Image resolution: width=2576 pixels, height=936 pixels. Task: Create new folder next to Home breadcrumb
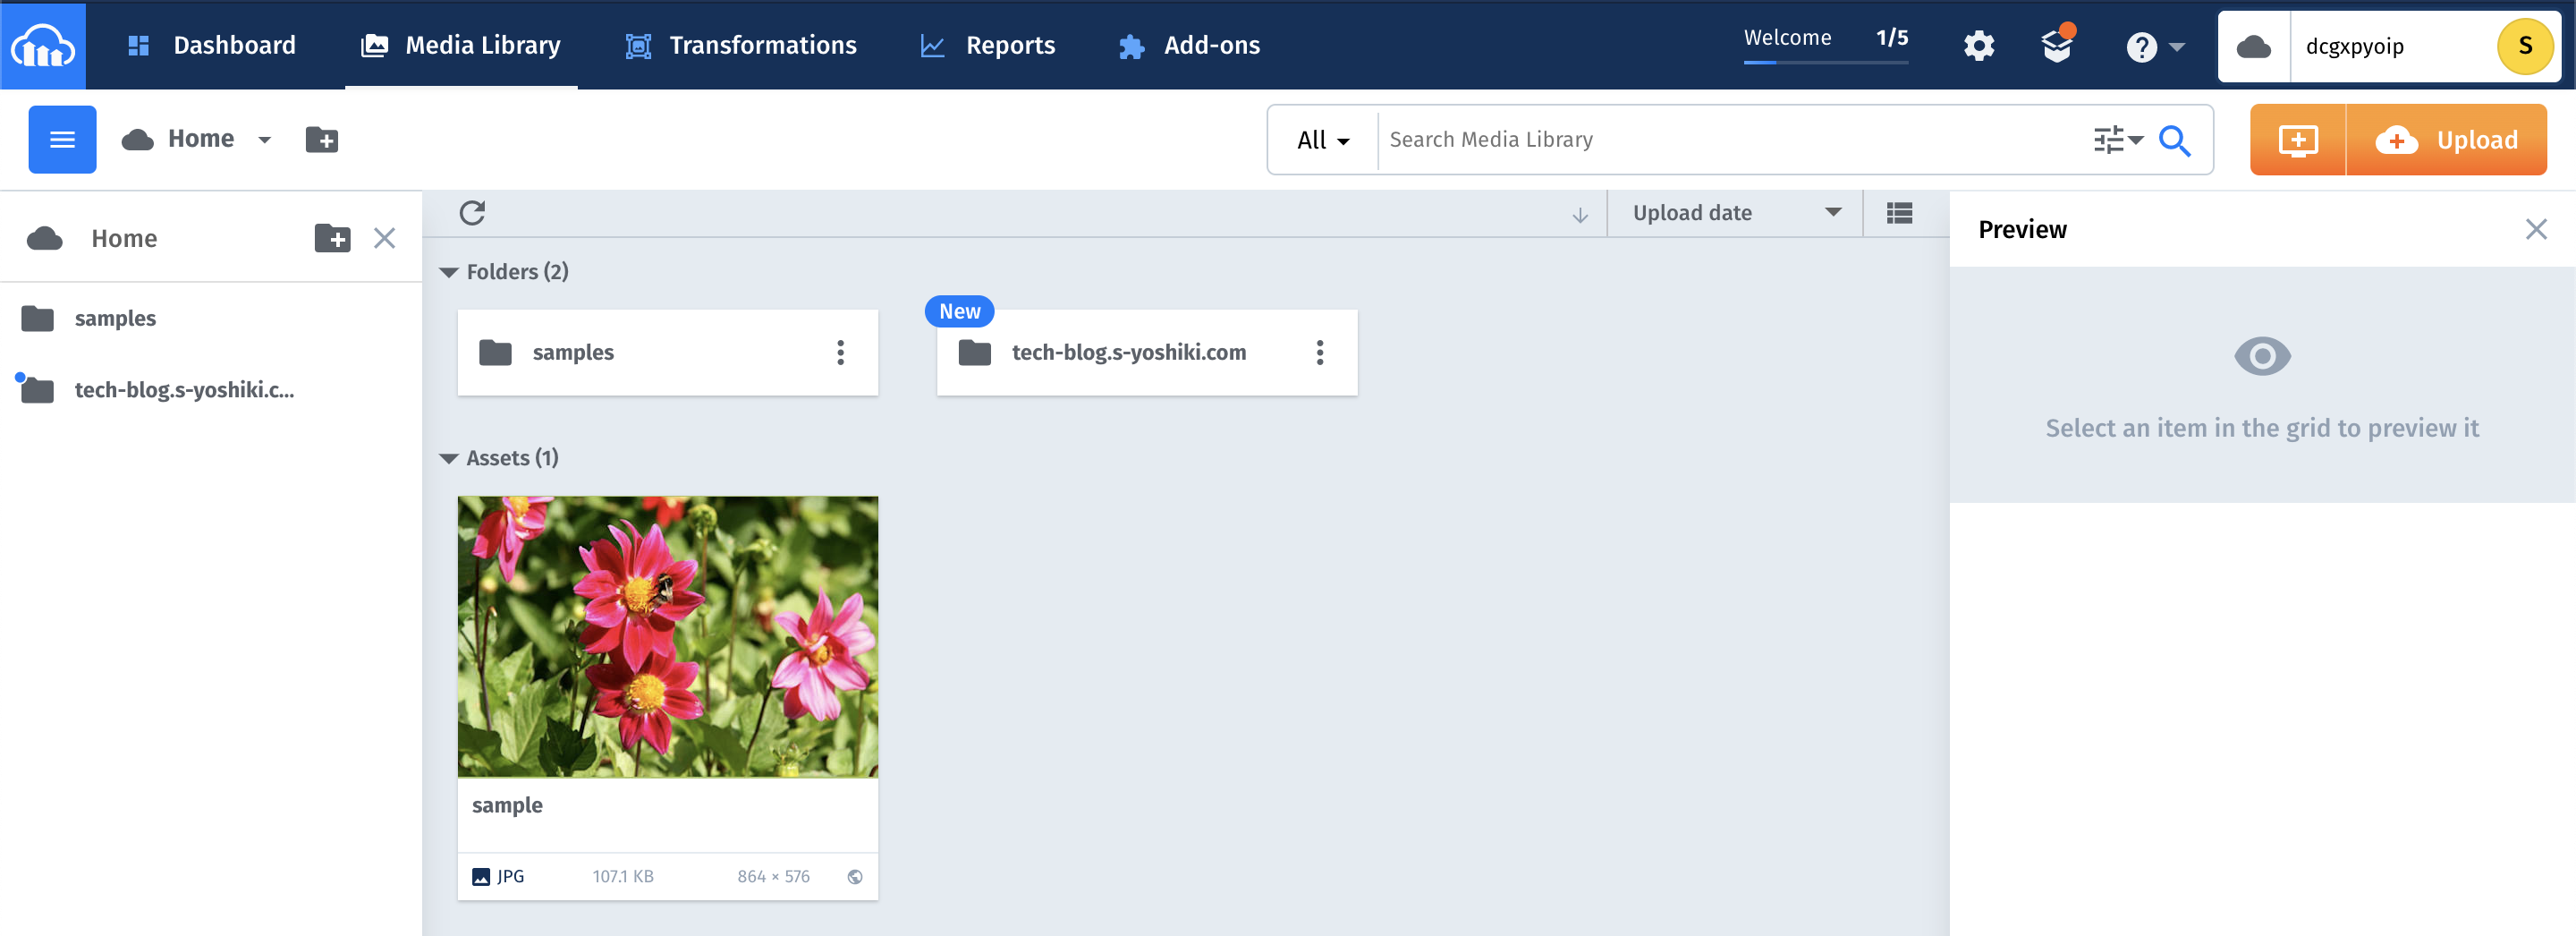[x=321, y=139]
